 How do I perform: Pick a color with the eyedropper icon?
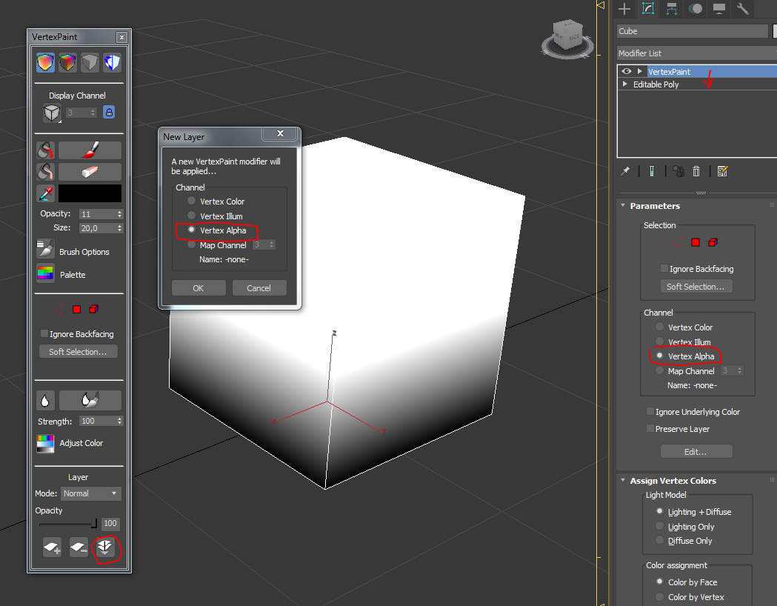pos(45,194)
